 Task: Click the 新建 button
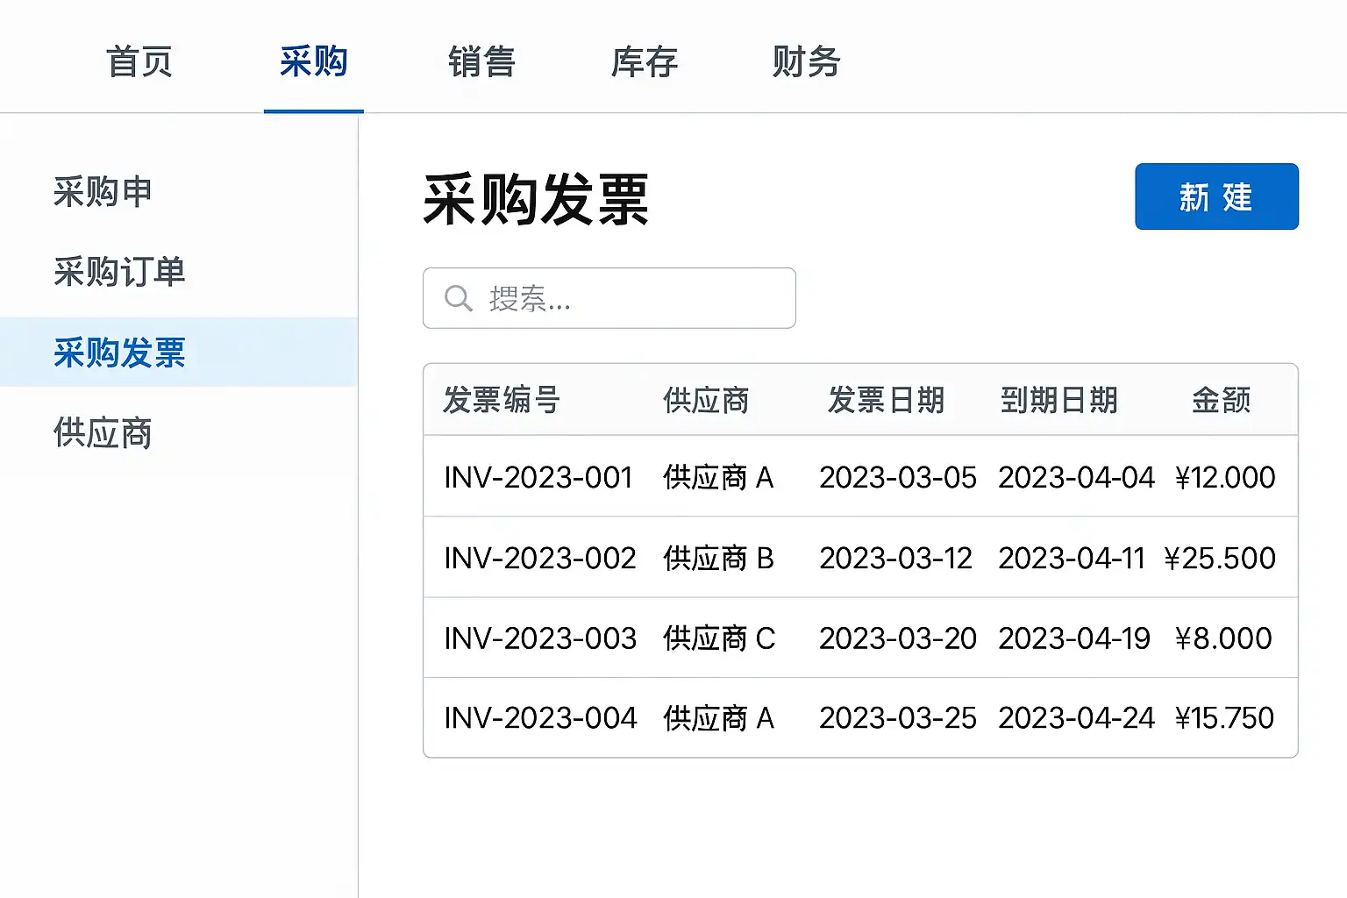(1215, 196)
